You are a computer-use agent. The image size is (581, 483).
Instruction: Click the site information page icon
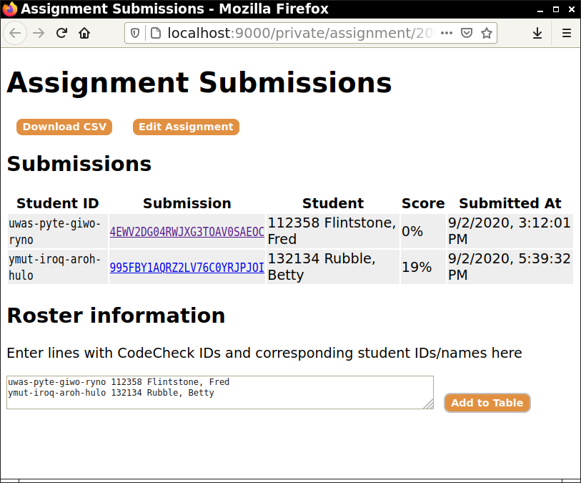pyautogui.click(x=154, y=34)
